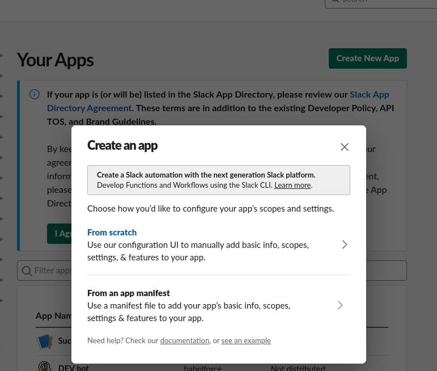
Task: Open the DEV bot app entry
Action: (74, 368)
